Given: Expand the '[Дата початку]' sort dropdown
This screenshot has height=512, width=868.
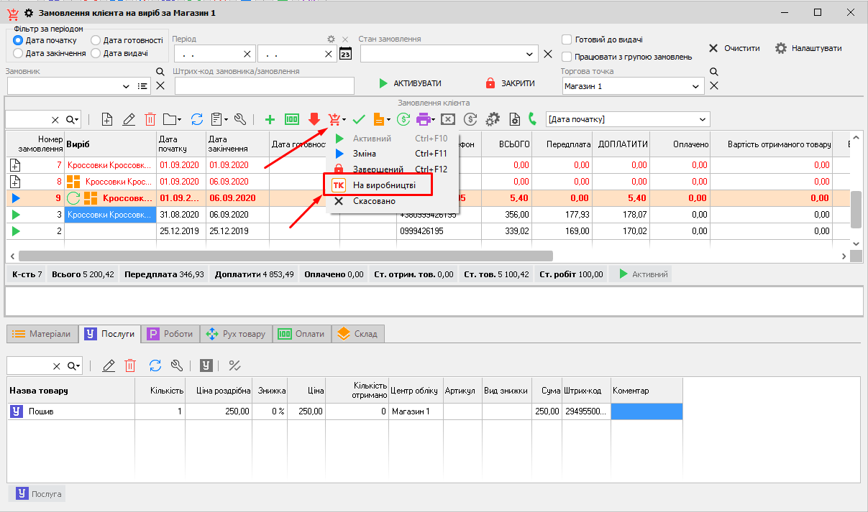Looking at the screenshot, I should 702,119.
